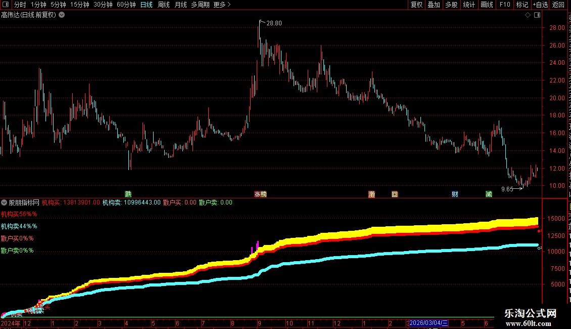
Task: Switch to 30分钟 period
Action: 103,5
